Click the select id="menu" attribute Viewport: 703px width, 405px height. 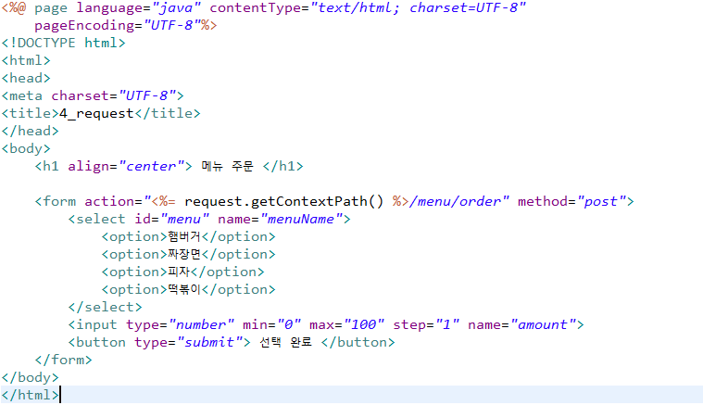point(171,220)
